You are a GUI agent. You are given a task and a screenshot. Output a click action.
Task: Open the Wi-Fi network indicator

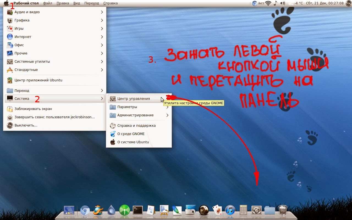coord(268,3)
